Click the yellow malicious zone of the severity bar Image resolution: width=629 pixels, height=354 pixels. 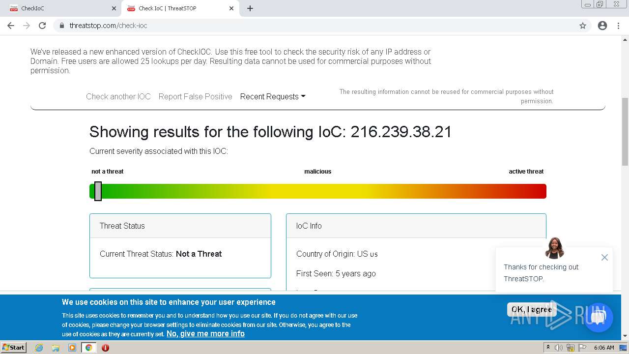[318, 191]
